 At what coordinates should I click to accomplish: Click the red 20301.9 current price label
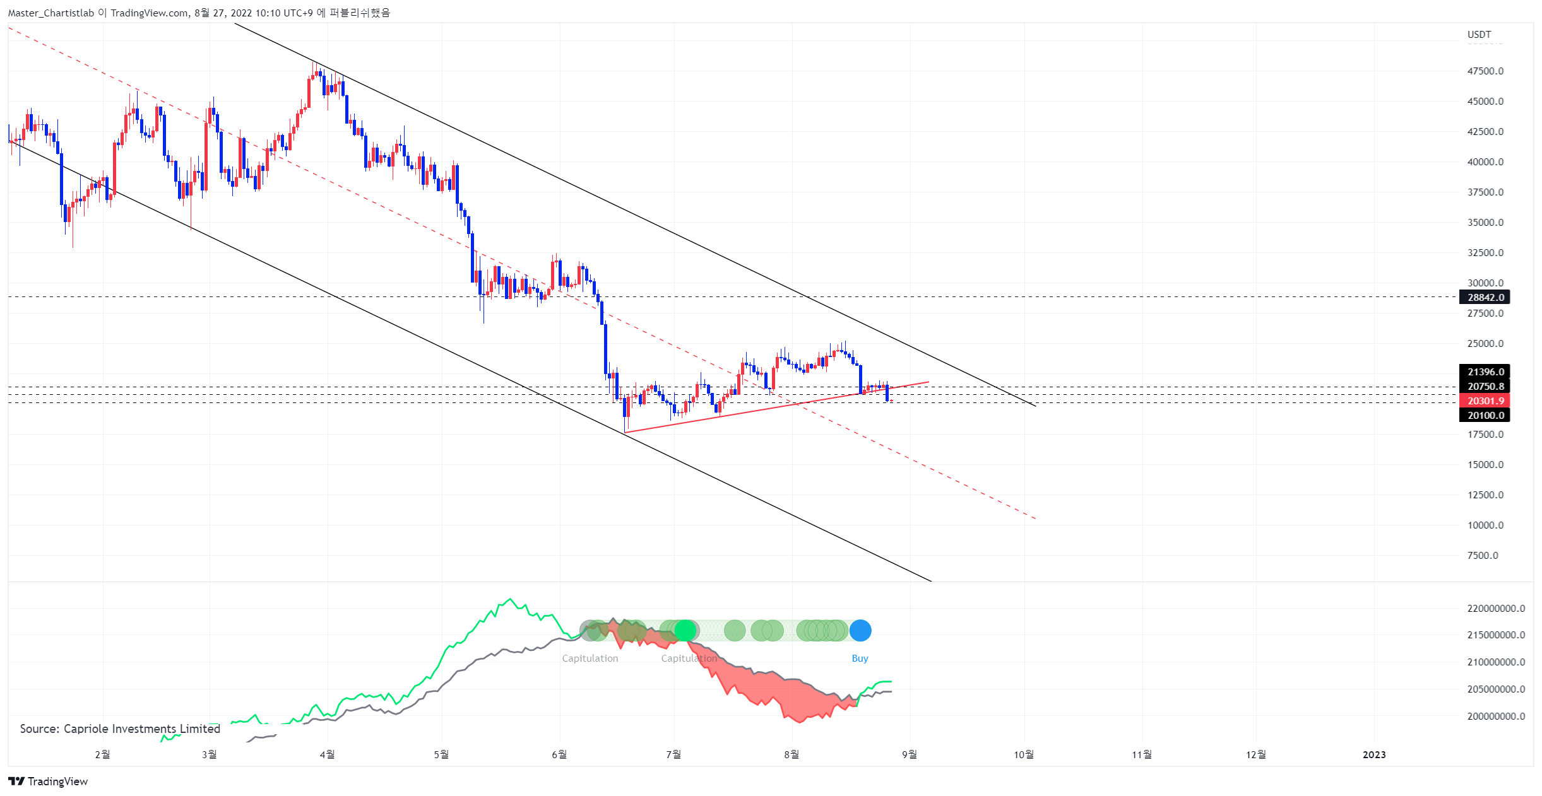[x=1485, y=401]
